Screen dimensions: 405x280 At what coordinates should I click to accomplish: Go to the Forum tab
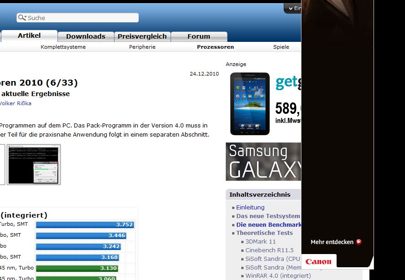199,36
